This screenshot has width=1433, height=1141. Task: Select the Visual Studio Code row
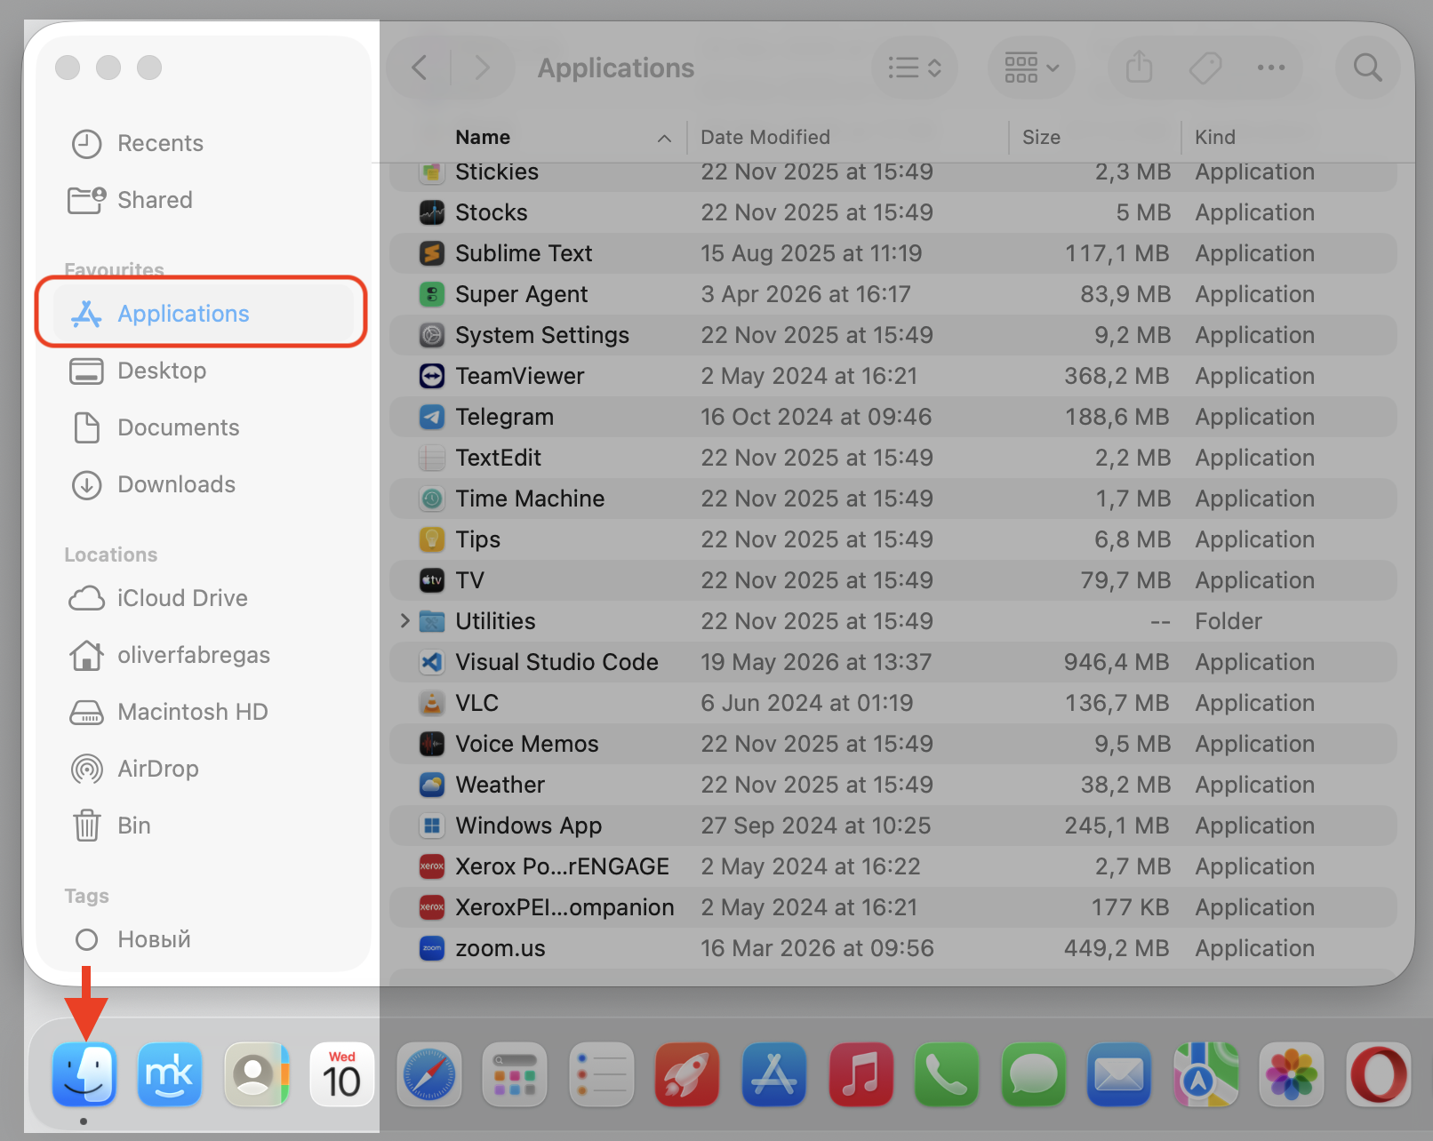click(x=893, y=662)
